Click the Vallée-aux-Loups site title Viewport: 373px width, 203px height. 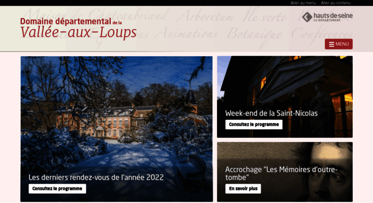pyautogui.click(x=79, y=32)
